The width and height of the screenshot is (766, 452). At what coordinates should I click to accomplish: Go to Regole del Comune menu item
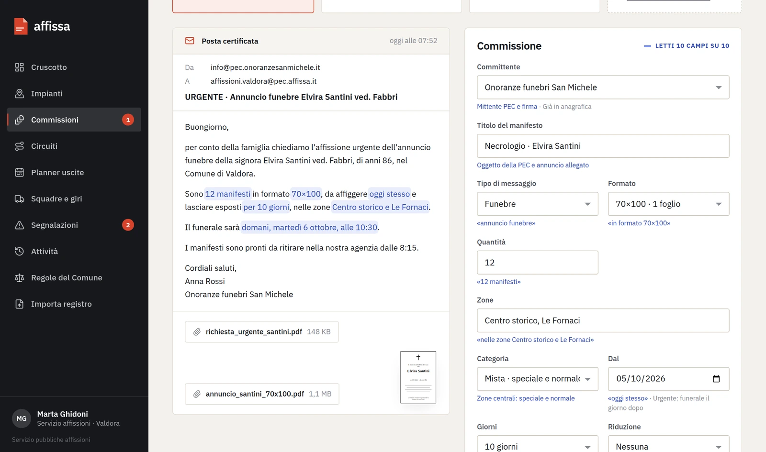(x=74, y=277)
